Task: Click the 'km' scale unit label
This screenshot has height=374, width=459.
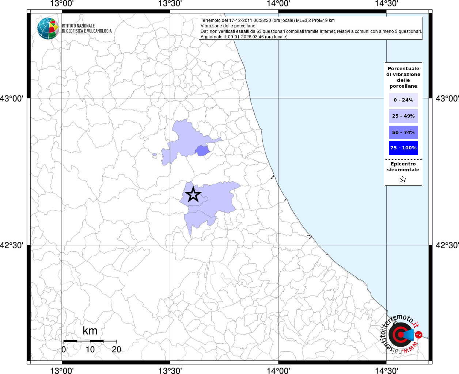Action: tap(90, 331)
